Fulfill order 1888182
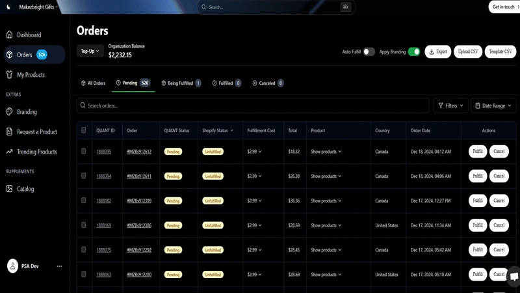The height and width of the screenshot is (293, 520). (x=478, y=201)
